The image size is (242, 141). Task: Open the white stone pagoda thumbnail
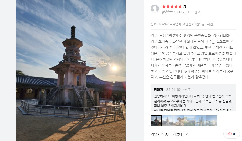[167, 121]
